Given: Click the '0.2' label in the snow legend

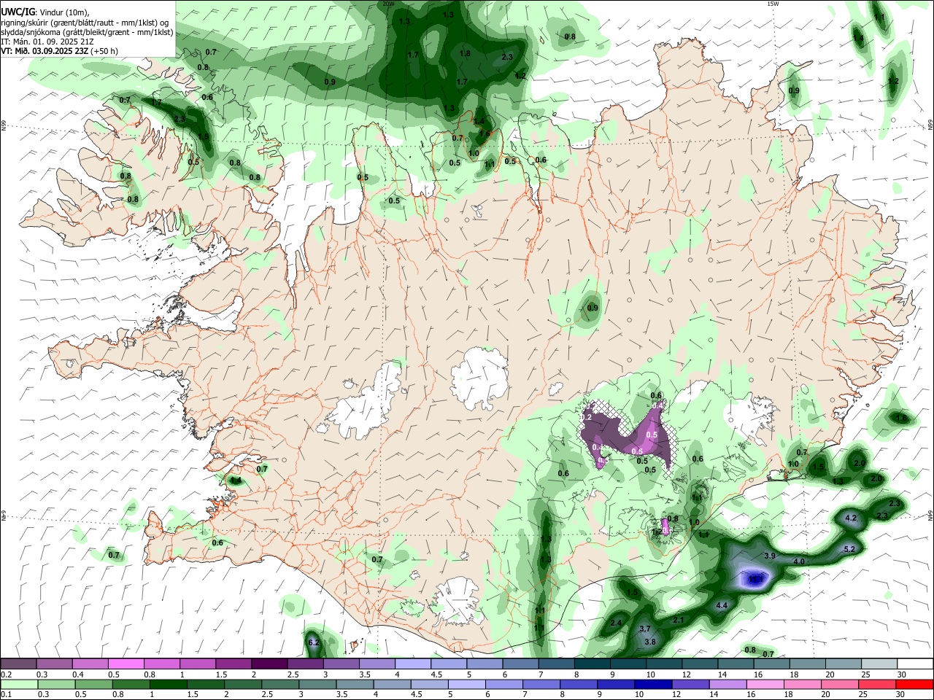Looking at the screenshot, I should (6, 674).
